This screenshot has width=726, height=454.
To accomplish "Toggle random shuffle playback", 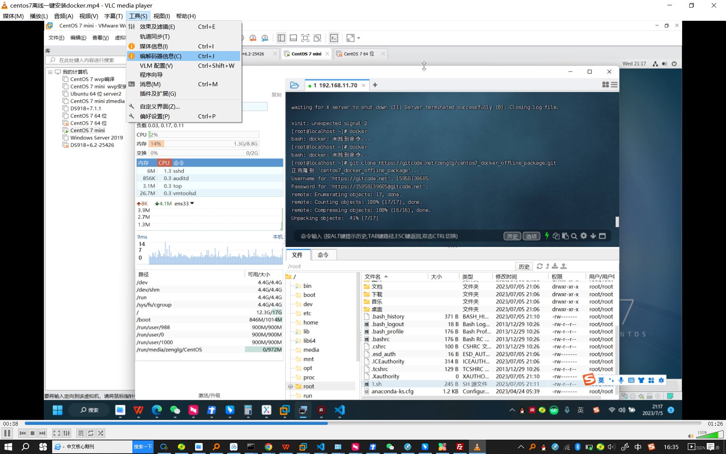I will [101, 433].
